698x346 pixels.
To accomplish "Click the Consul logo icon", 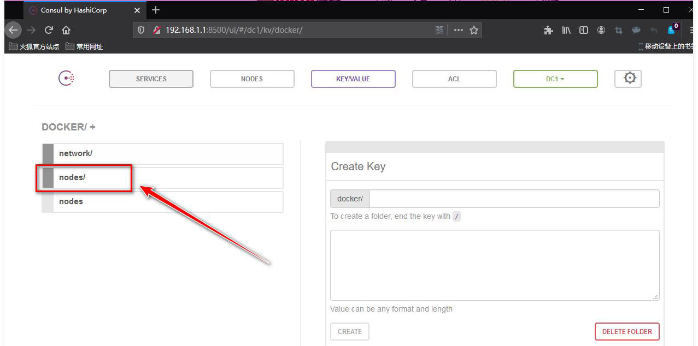I will [66, 79].
